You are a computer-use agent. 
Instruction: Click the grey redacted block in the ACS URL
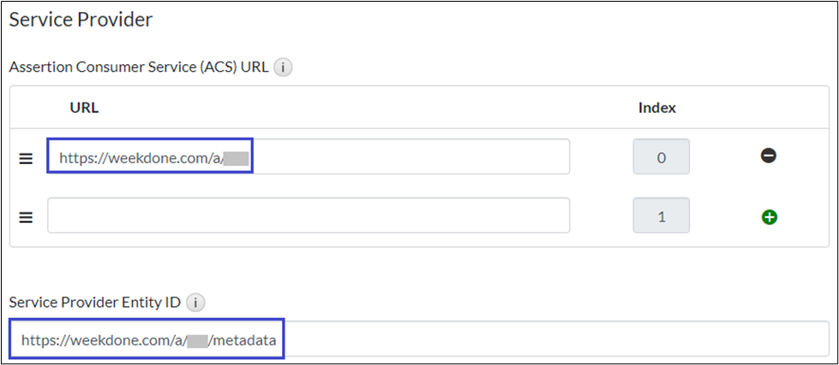click(236, 157)
